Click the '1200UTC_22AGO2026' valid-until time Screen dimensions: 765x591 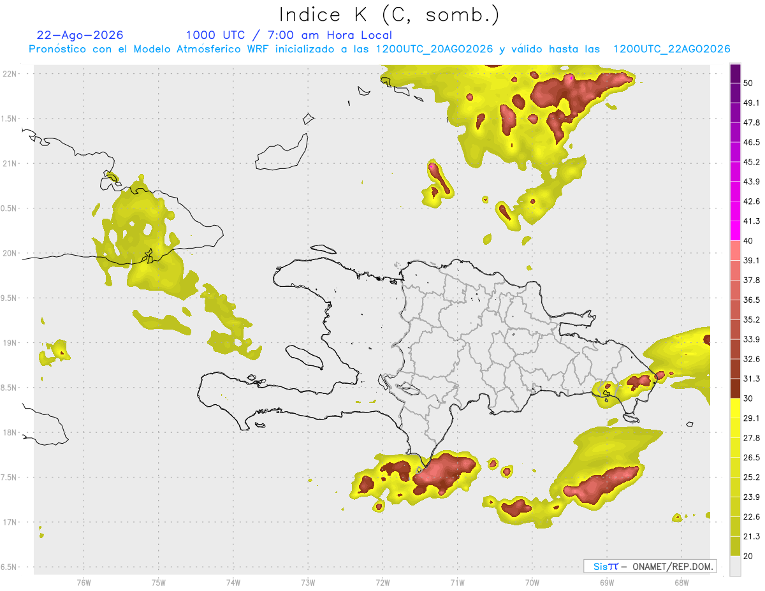(671, 49)
